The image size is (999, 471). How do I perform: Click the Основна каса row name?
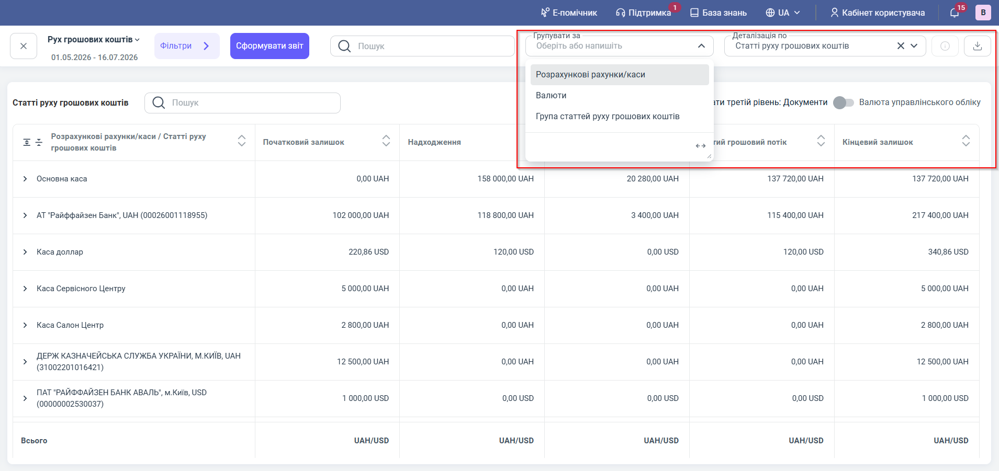click(62, 179)
